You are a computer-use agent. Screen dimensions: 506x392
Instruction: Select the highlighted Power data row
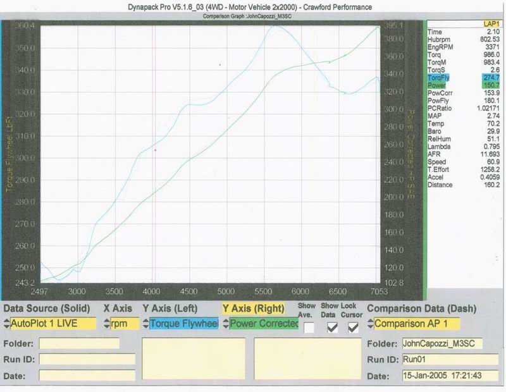coord(464,85)
